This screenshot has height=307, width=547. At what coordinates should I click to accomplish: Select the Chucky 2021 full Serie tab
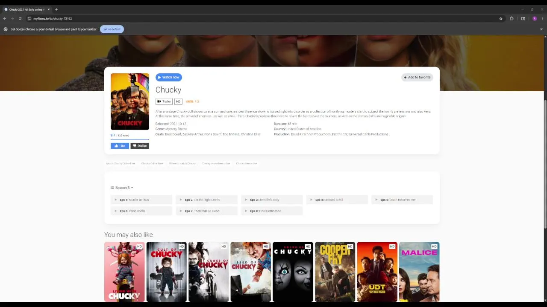coord(26,9)
